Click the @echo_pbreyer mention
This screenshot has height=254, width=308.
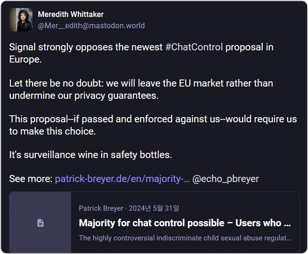(226, 179)
